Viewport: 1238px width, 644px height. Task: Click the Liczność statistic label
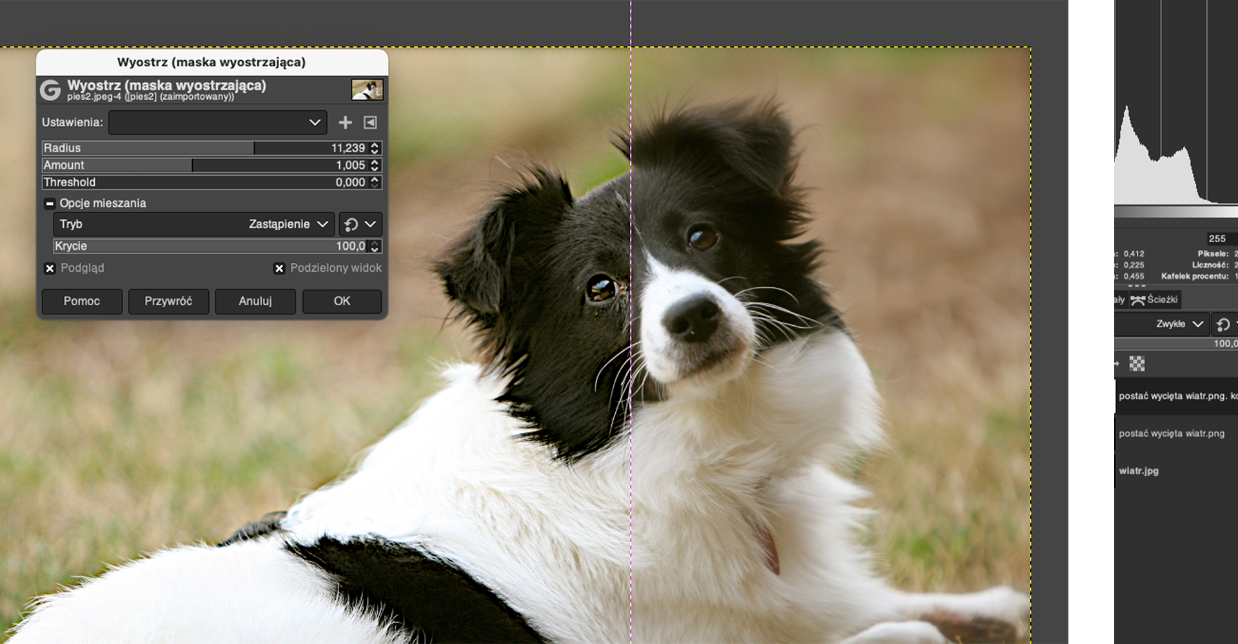coord(1210,265)
